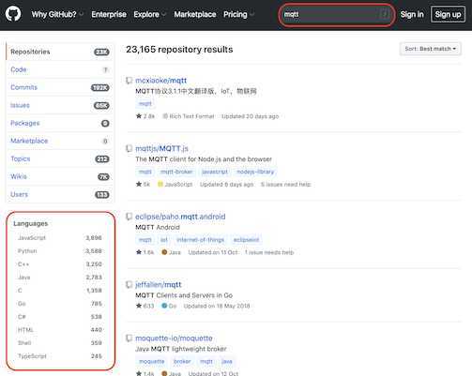This screenshot has width=472, height=376.
Task: Filter by HTML language
Action: (x=59, y=330)
